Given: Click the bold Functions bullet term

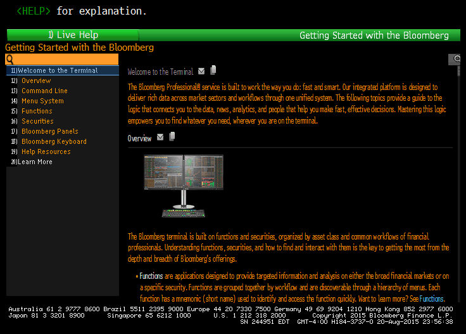Looking at the screenshot, I should pyautogui.click(x=151, y=276).
